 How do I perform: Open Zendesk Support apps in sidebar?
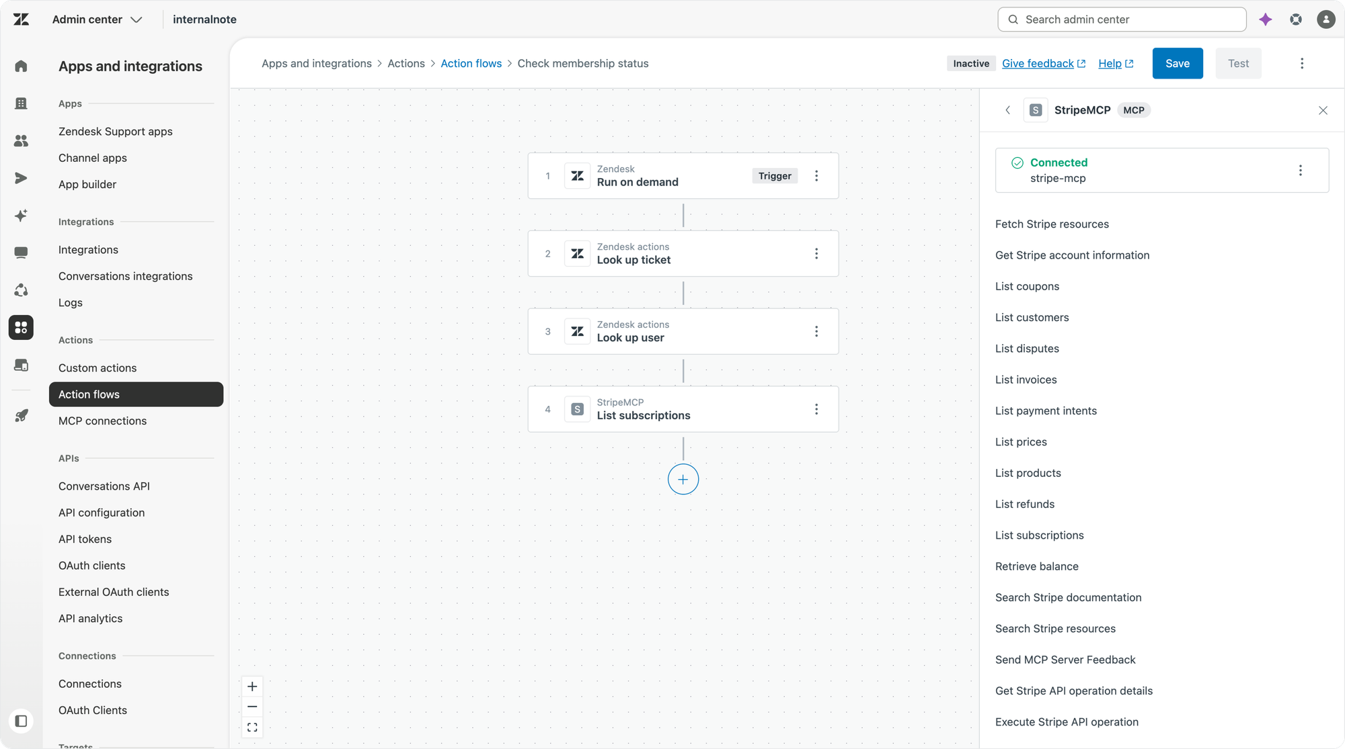116,132
